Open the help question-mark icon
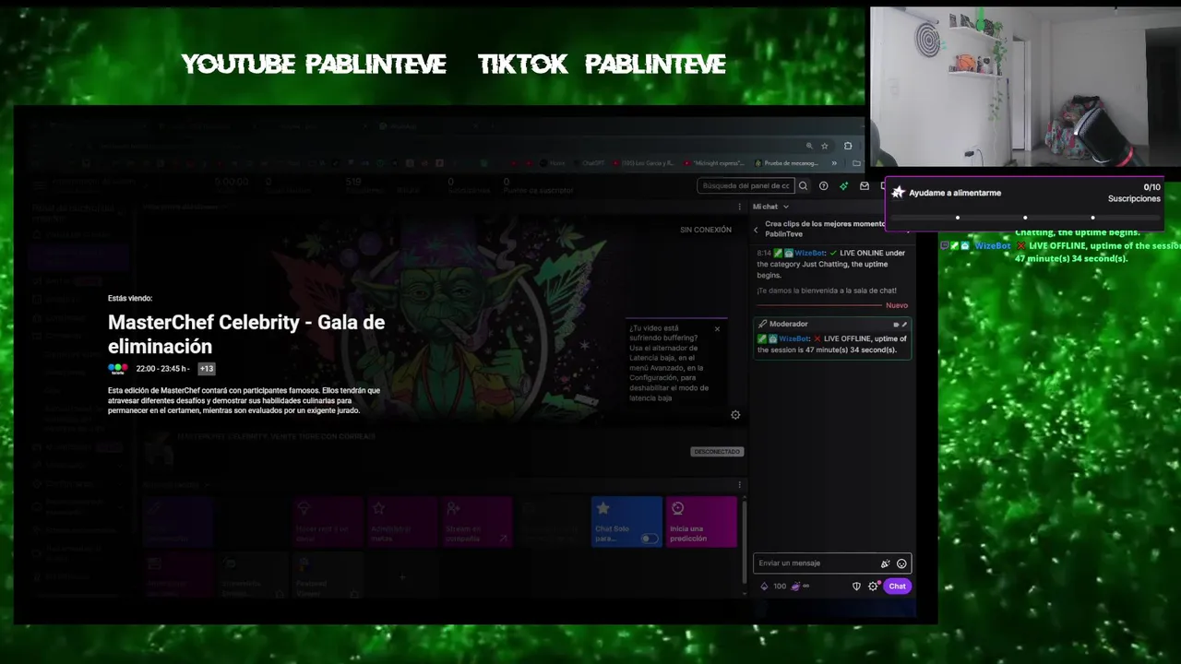 coord(824,185)
